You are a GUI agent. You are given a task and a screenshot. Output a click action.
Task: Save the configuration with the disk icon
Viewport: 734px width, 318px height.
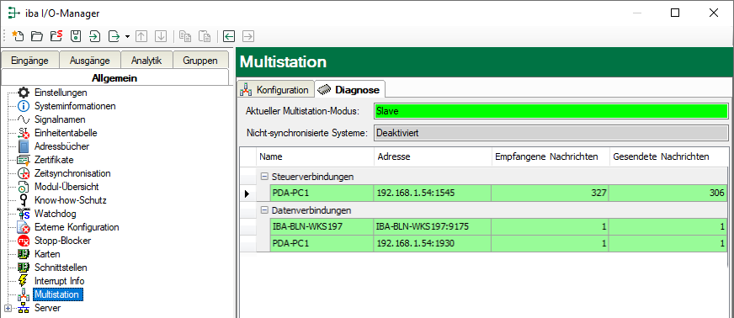click(76, 36)
